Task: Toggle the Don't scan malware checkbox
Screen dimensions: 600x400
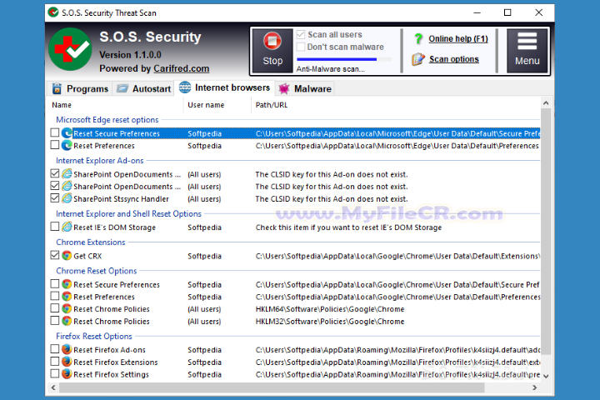Action: pos(301,47)
